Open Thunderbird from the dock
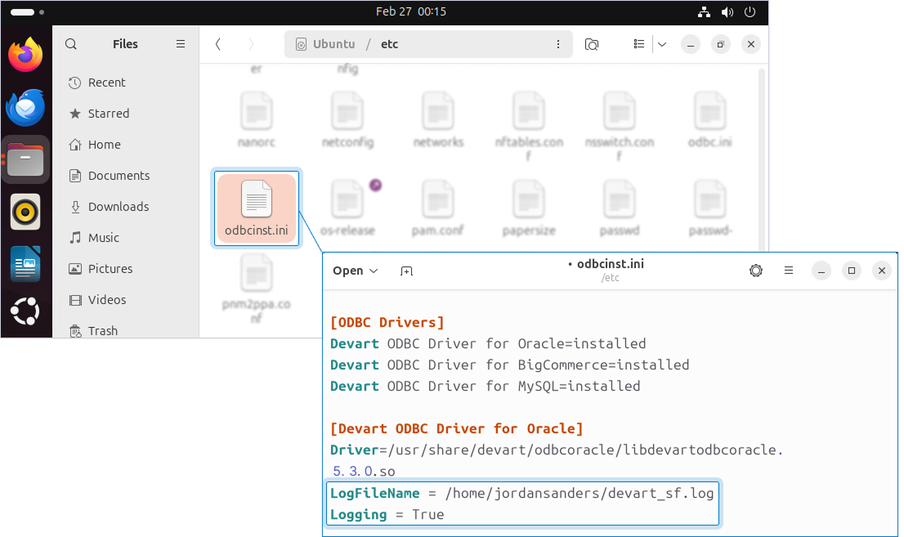Image resolution: width=904 pixels, height=537 pixels. click(x=25, y=108)
